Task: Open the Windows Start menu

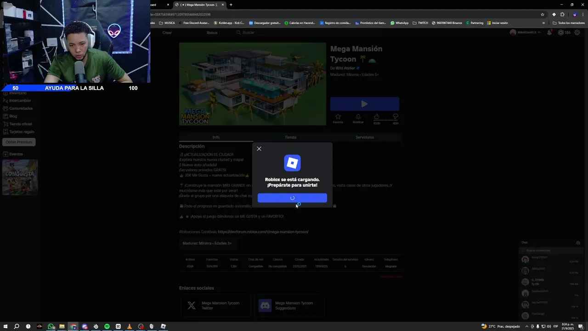Action: point(6,326)
